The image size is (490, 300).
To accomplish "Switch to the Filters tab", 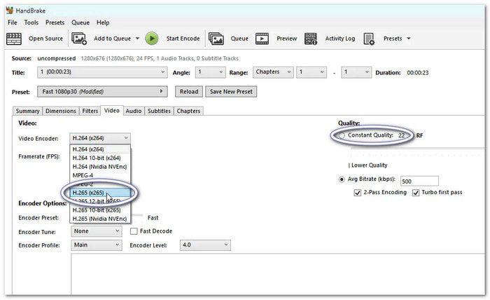I will 90,111.
